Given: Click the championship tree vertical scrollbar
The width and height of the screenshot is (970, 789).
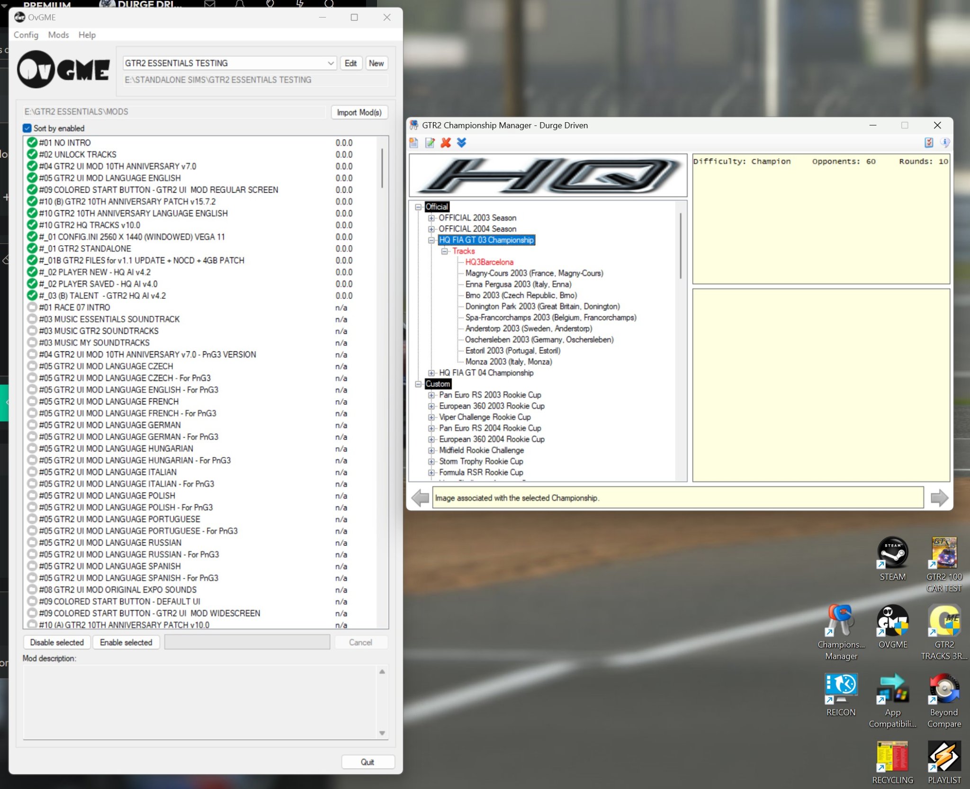Looking at the screenshot, I should coord(681,246).
